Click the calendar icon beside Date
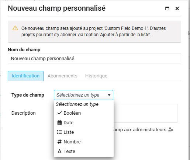This screenshot has width=190, height=160. pyautogui.click(x=59, y=122)
